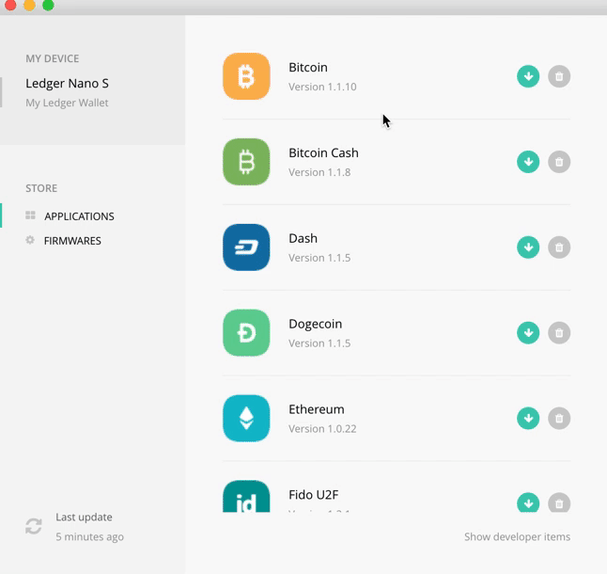Click the Ethereum app name
The width and height of the screenshot is (607, 574).
click(317, 409)
